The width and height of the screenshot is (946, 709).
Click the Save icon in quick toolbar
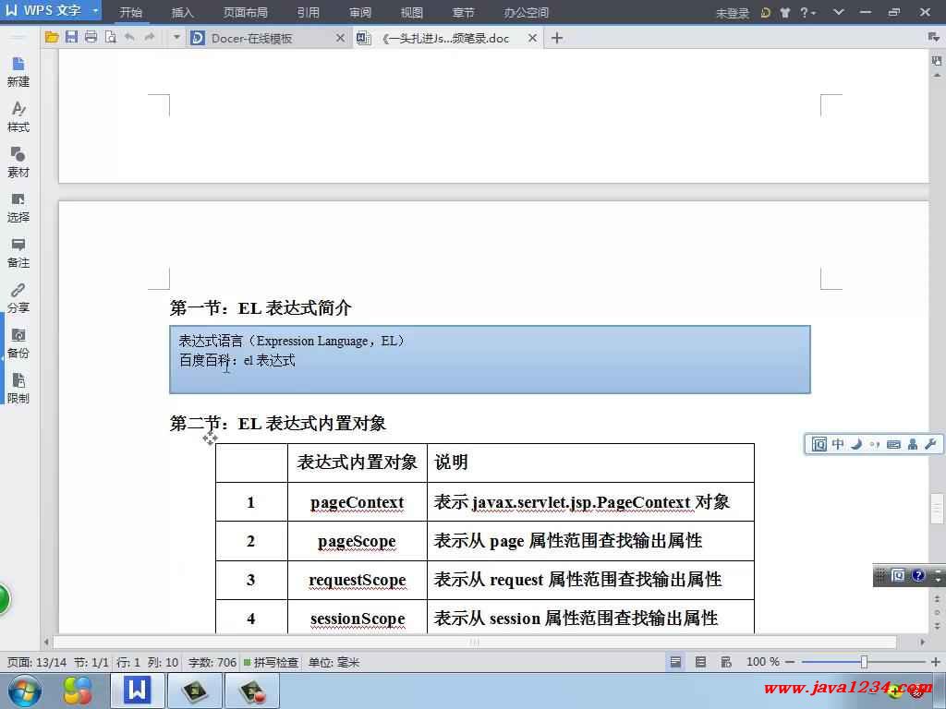(71, 38)
